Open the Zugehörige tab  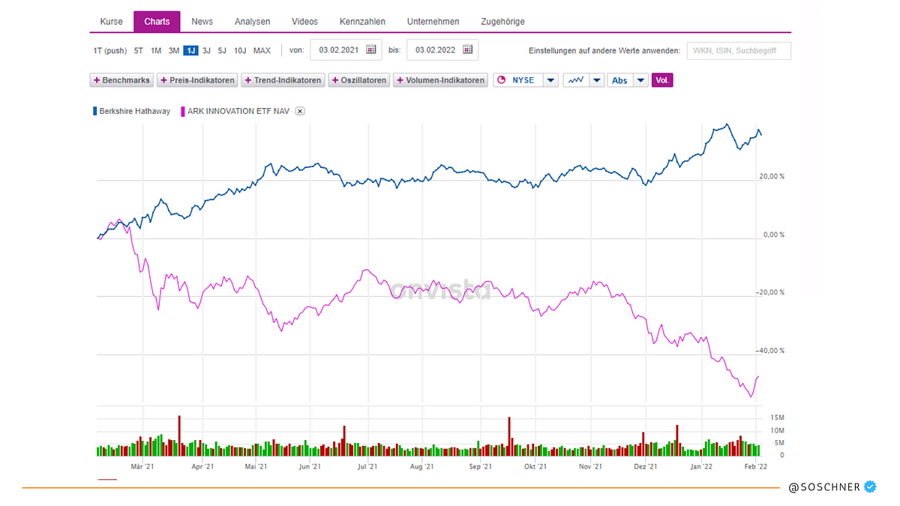(x=502, y=22)
